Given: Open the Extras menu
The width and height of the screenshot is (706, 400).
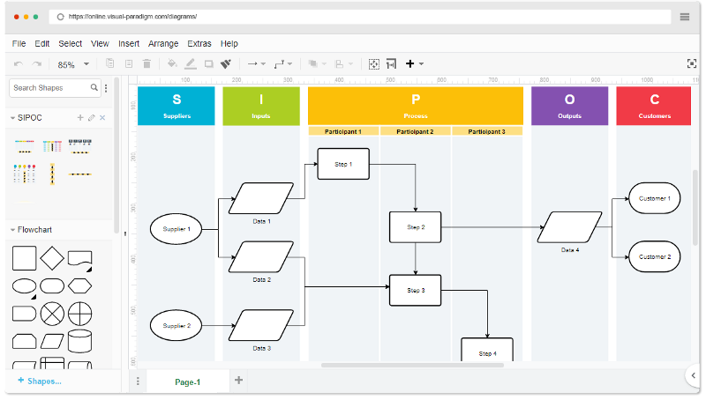Looking at the screenshot, I should point(199,43).
